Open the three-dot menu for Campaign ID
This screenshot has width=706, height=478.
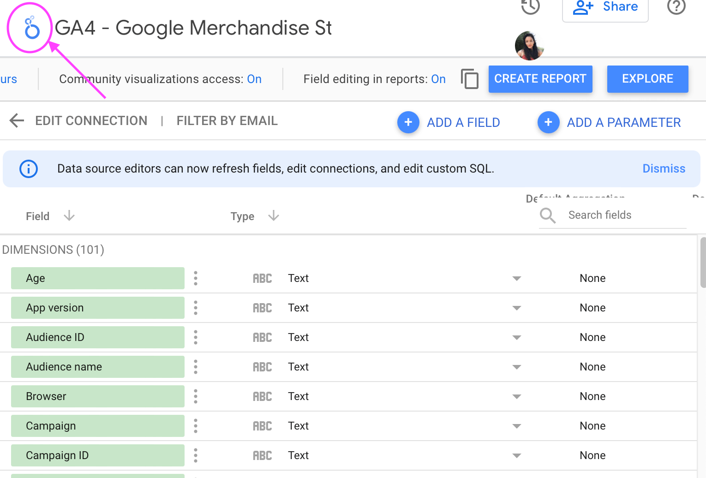click(x=196, y=455)
